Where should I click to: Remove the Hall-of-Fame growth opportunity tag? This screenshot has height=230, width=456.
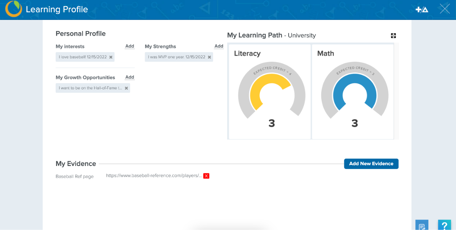coord(126,88)
